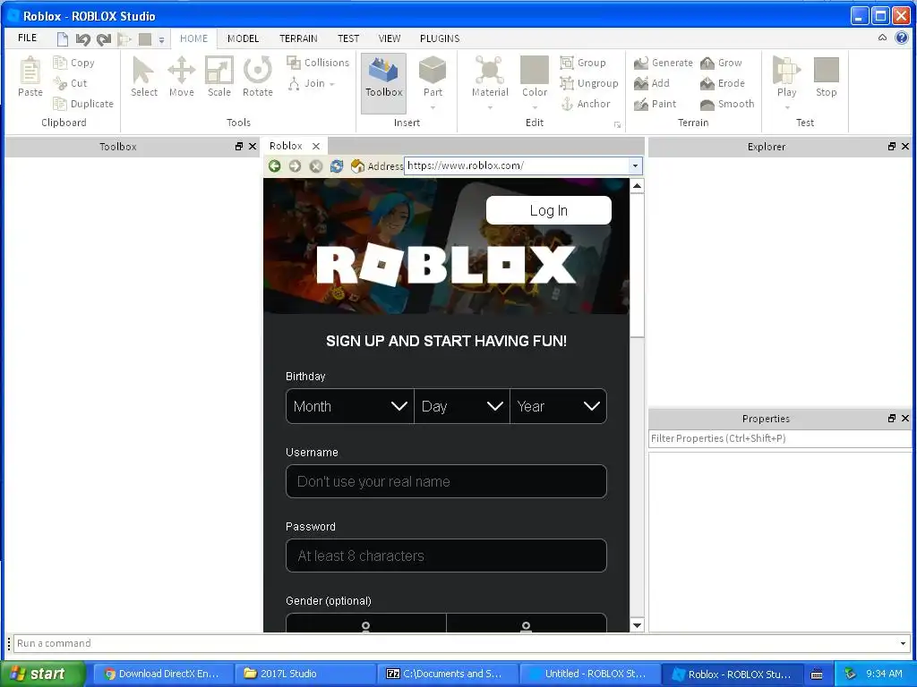Open the birthday Year dropdown
The height and width of the screenshot is (687, 917).
point(559,406)
